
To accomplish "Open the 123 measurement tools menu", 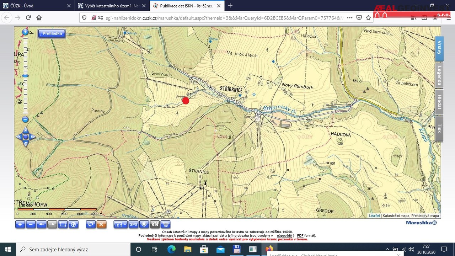I will coord(121,224).
